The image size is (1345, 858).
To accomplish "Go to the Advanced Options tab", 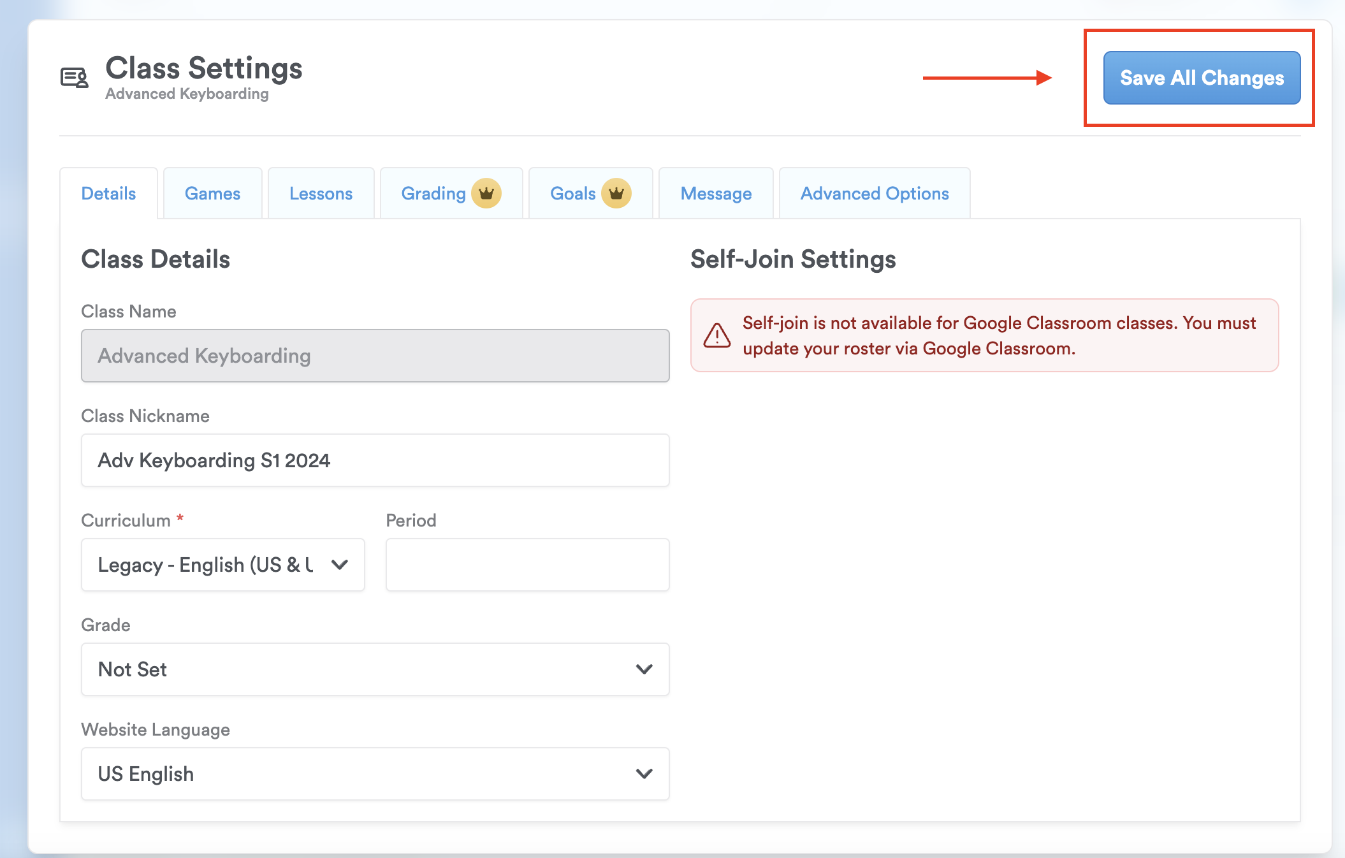I will click(874, 194).
